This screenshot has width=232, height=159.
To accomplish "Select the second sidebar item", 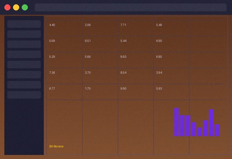I will click(24, 34).
